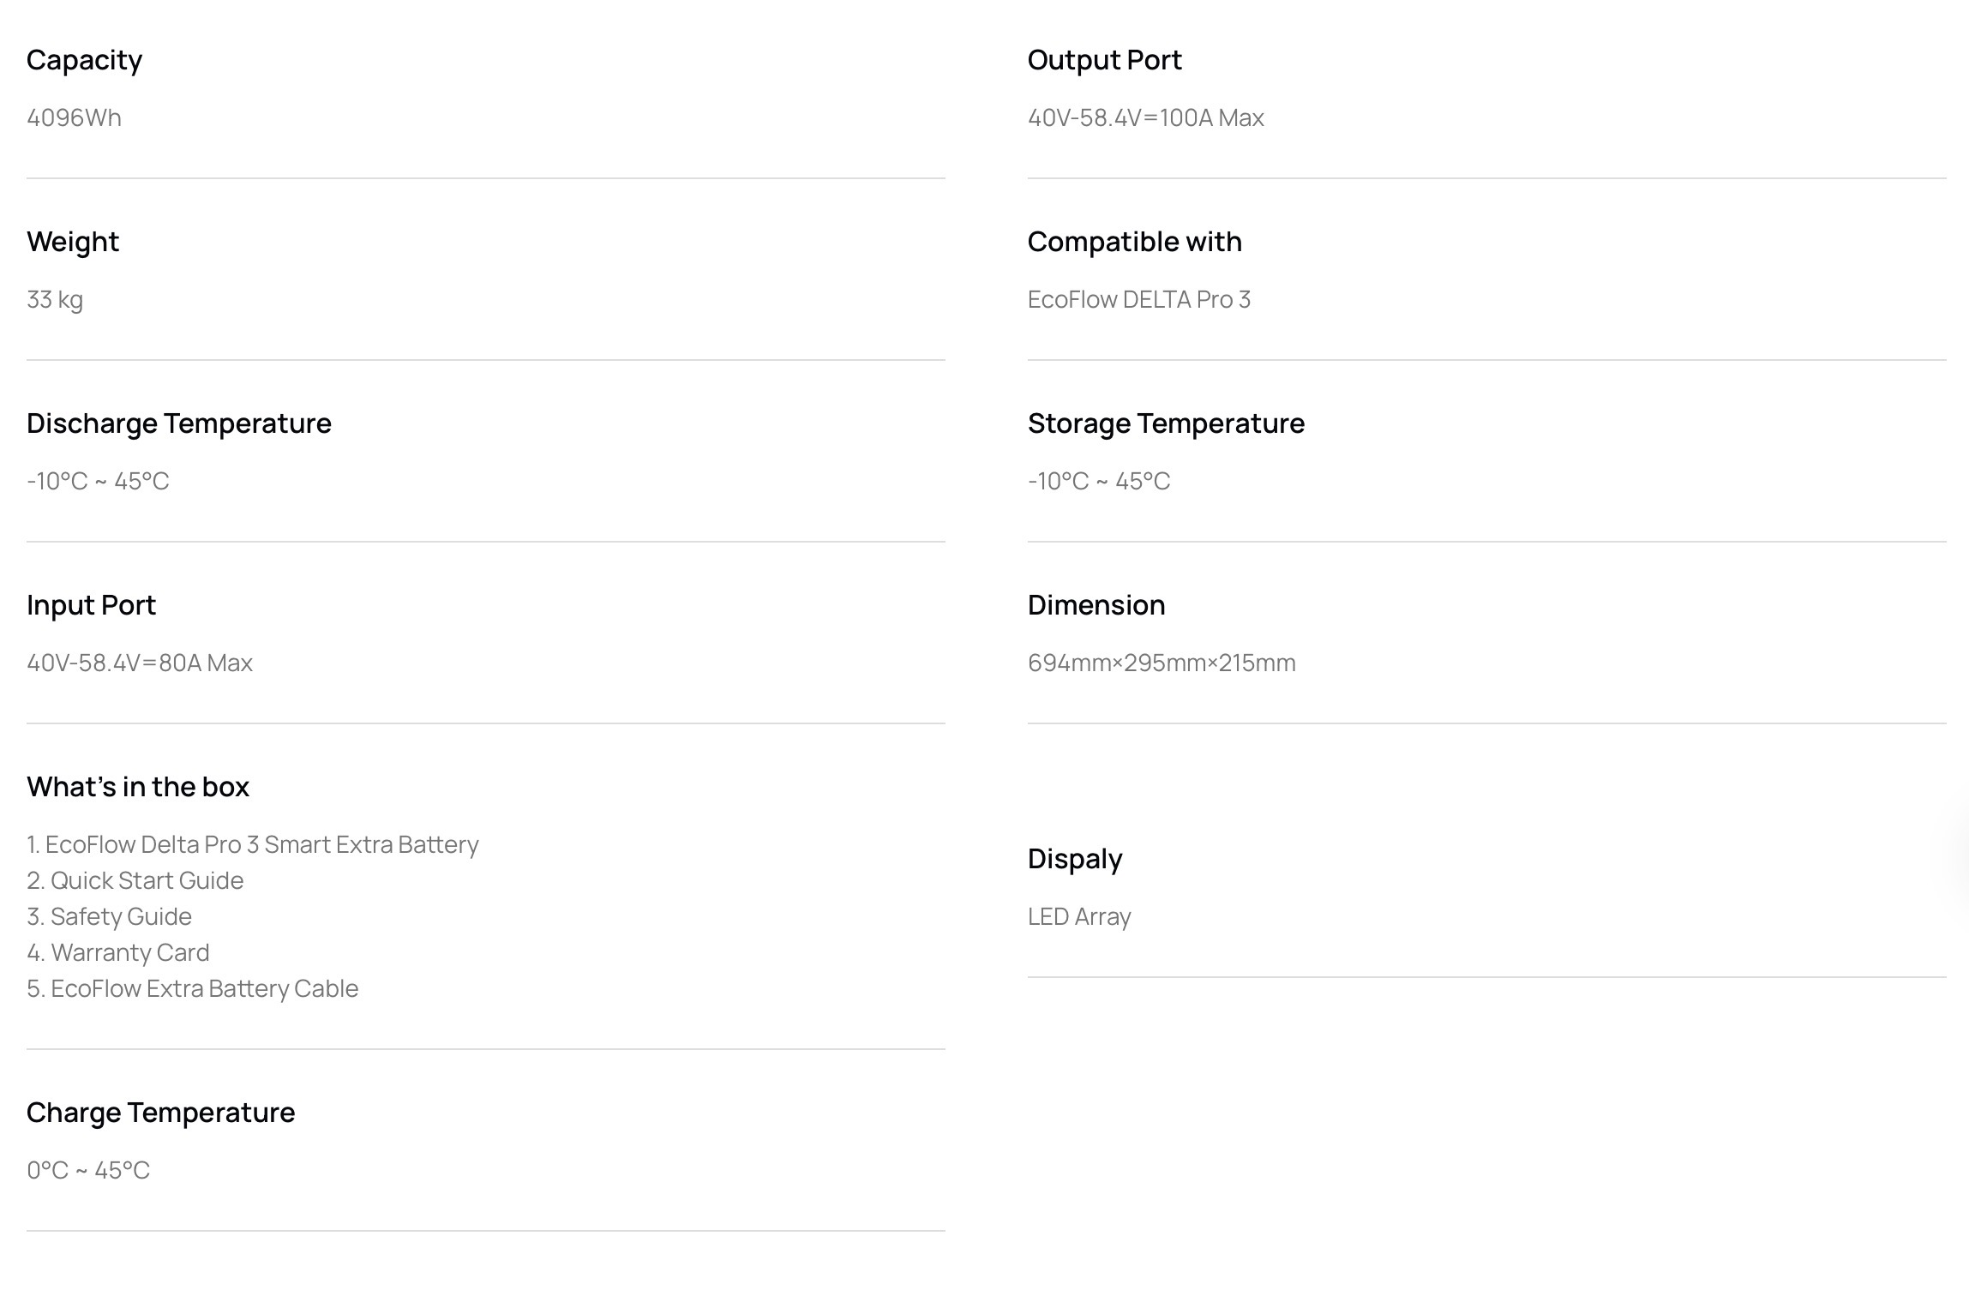Viewport: 1969px width, 1296px height.
Task: Click the 40V-58.4V=80A Max value
Action: [x=140, y=663]
